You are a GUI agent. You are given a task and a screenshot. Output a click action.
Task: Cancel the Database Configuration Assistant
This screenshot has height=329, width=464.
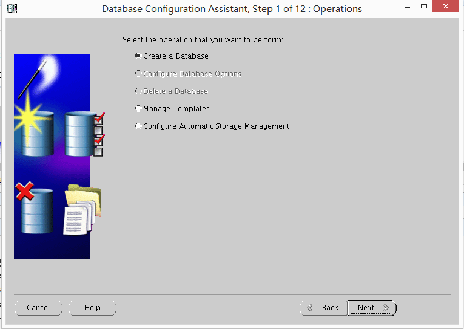coord(38,308)
